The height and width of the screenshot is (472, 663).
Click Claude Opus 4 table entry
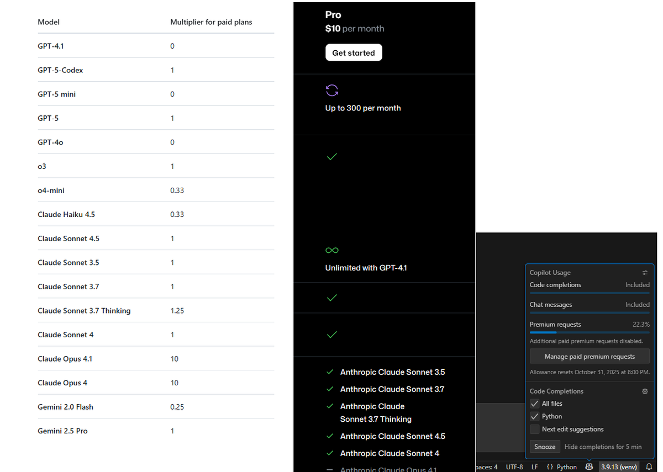point(62,383)
